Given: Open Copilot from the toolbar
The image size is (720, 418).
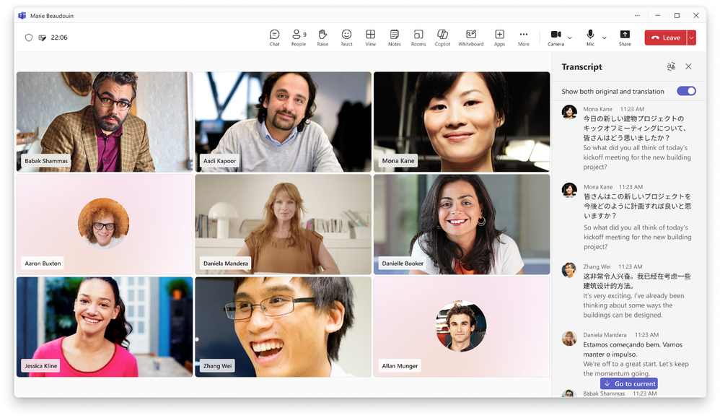Looking at the screenshot, I should pos(442,38).
